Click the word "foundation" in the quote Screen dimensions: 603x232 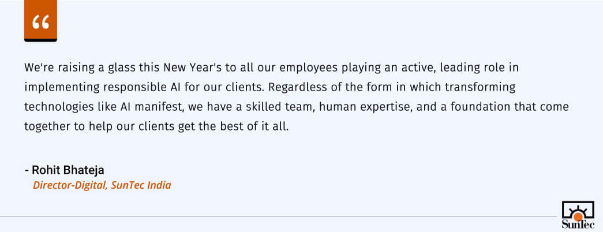pos(488,107)
